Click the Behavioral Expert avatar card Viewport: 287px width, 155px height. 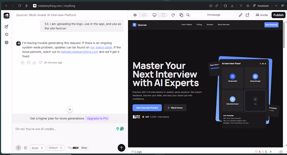tap(232, 101)
